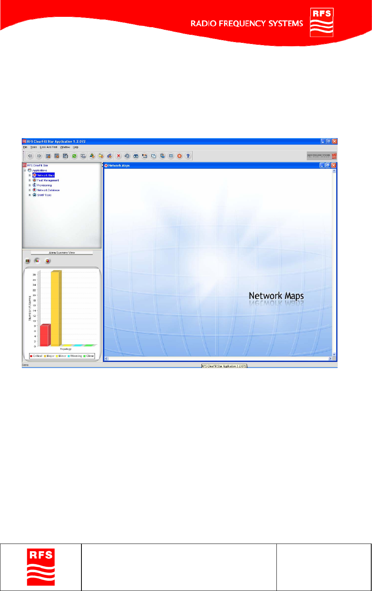Expand the Fault Management tree node
Image resolution: width=372 pixels, height=591 pixels.
tap(30, 180)
